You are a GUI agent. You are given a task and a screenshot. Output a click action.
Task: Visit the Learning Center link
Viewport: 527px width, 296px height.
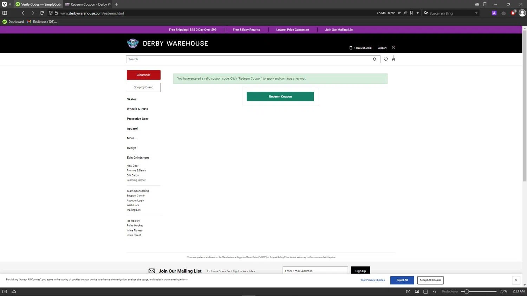coord(136,180)
